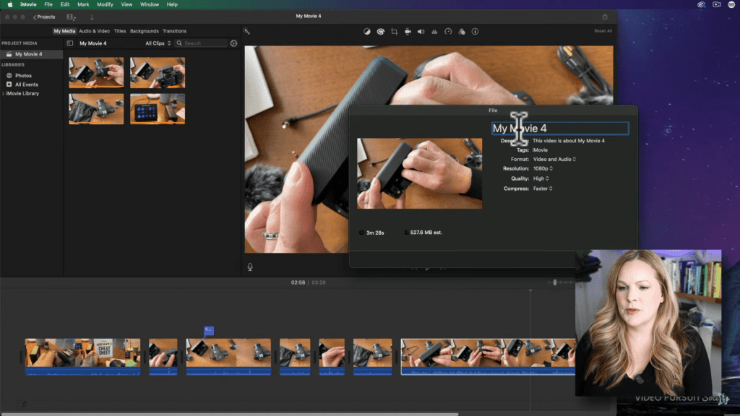This screenshot has height=416, width=740.
Task: Click the import media down arrow
Action: [92, 17]
